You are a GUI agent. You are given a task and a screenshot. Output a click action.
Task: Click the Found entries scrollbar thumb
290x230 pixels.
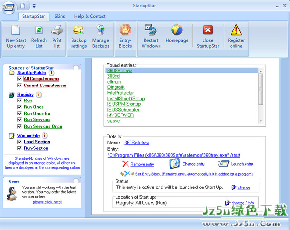(x=261, y=89)
